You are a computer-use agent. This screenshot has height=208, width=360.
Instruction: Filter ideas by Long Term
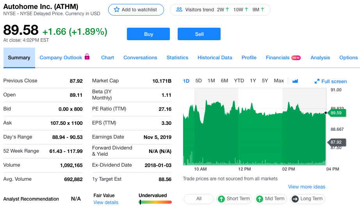(x=308, y=199)
